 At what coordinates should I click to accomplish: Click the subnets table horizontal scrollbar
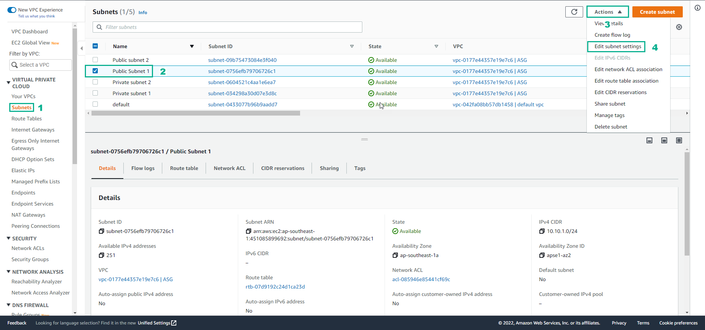tap(196, 113)
